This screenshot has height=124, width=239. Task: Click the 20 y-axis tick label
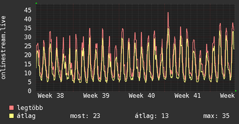pos(28,55)
